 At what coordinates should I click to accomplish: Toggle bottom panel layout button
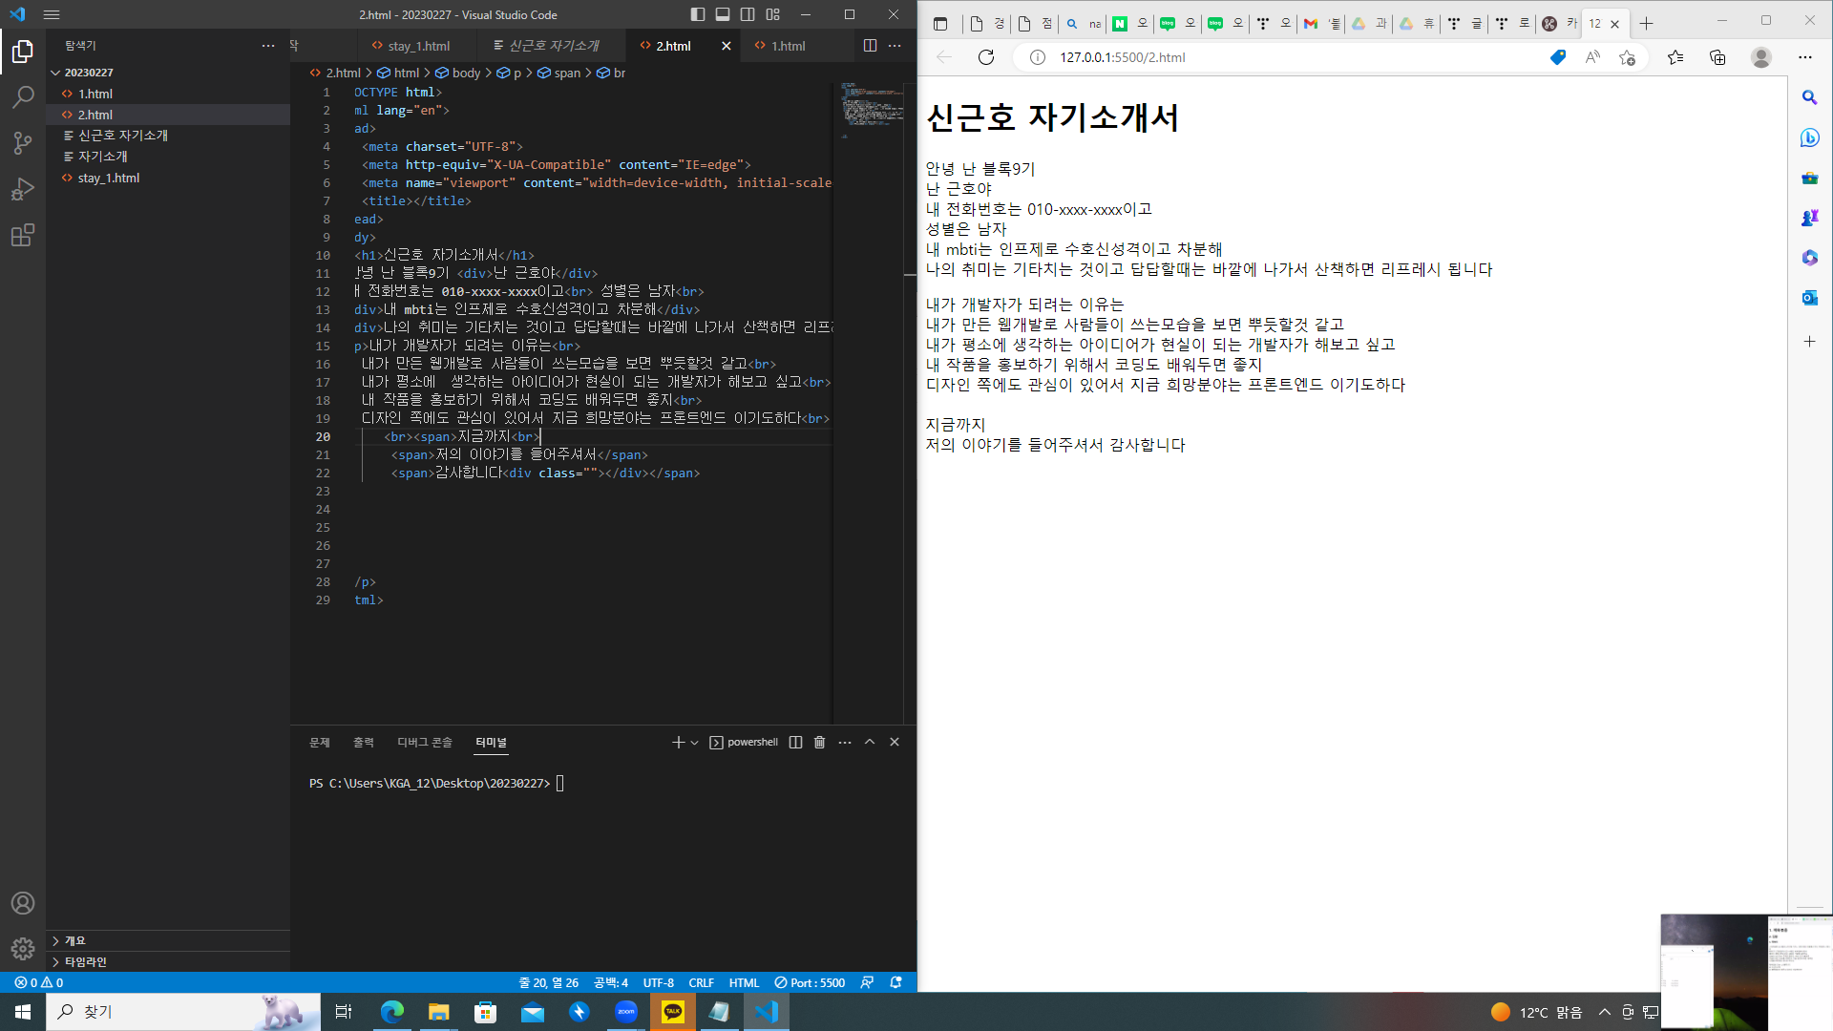723,14
